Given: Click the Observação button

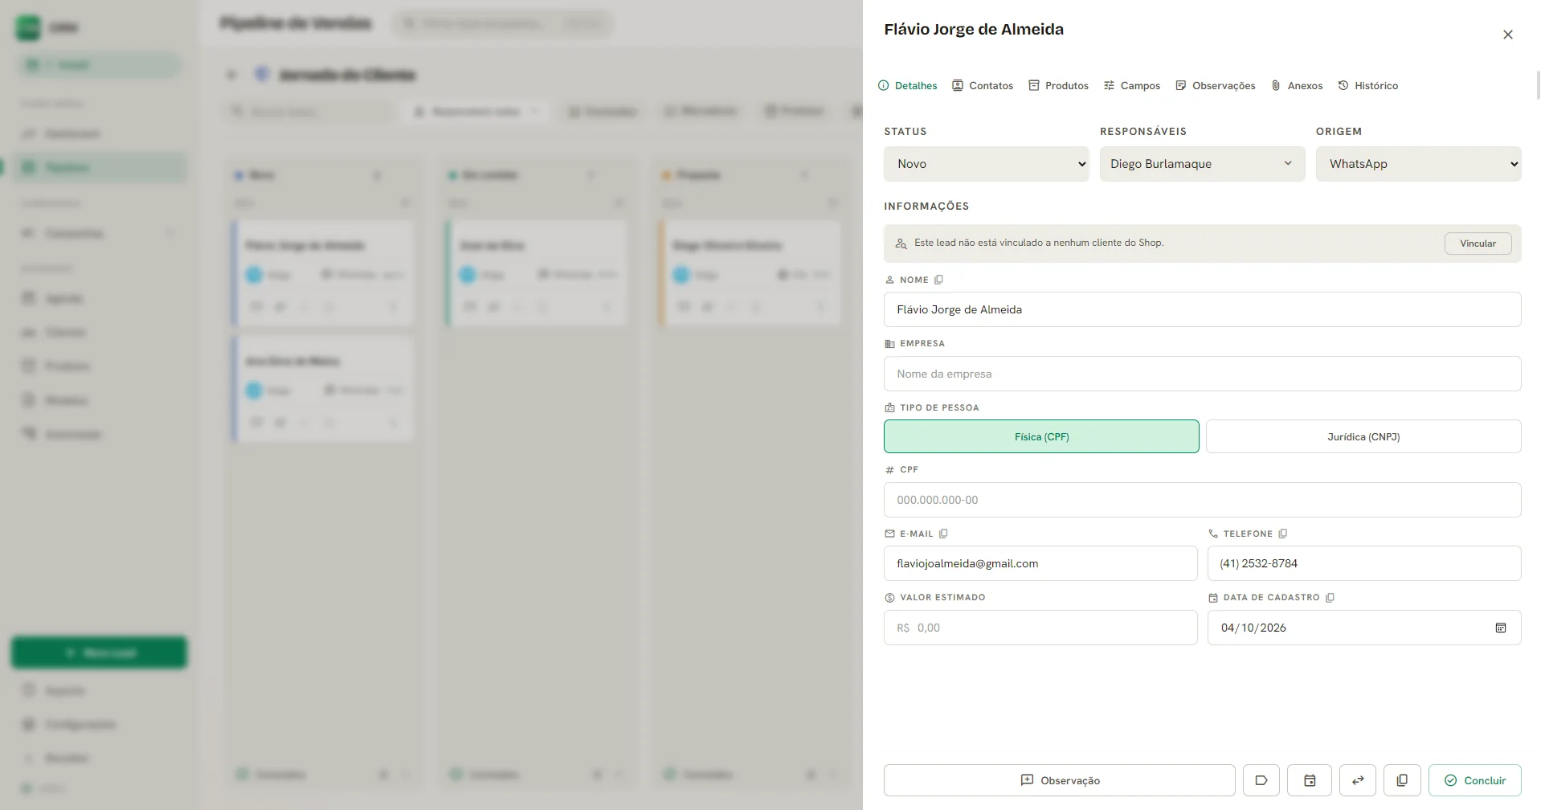Looking at the screenshot, I should click(x=1060, y=780).
